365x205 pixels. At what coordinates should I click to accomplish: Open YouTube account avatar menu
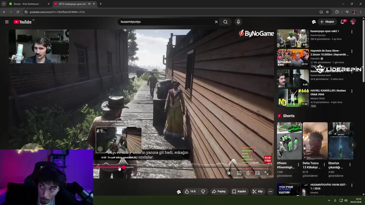(x=353, y=22)
